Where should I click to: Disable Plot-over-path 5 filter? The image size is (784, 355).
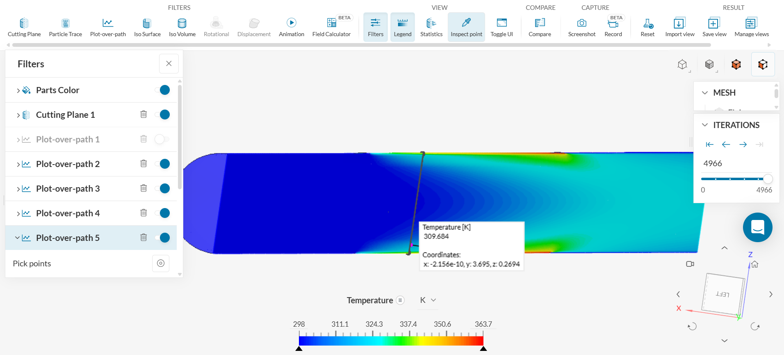(162, 238)
